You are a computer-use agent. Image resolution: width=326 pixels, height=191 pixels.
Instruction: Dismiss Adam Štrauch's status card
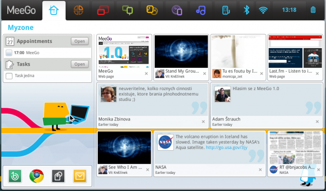(x=317, y=122)
